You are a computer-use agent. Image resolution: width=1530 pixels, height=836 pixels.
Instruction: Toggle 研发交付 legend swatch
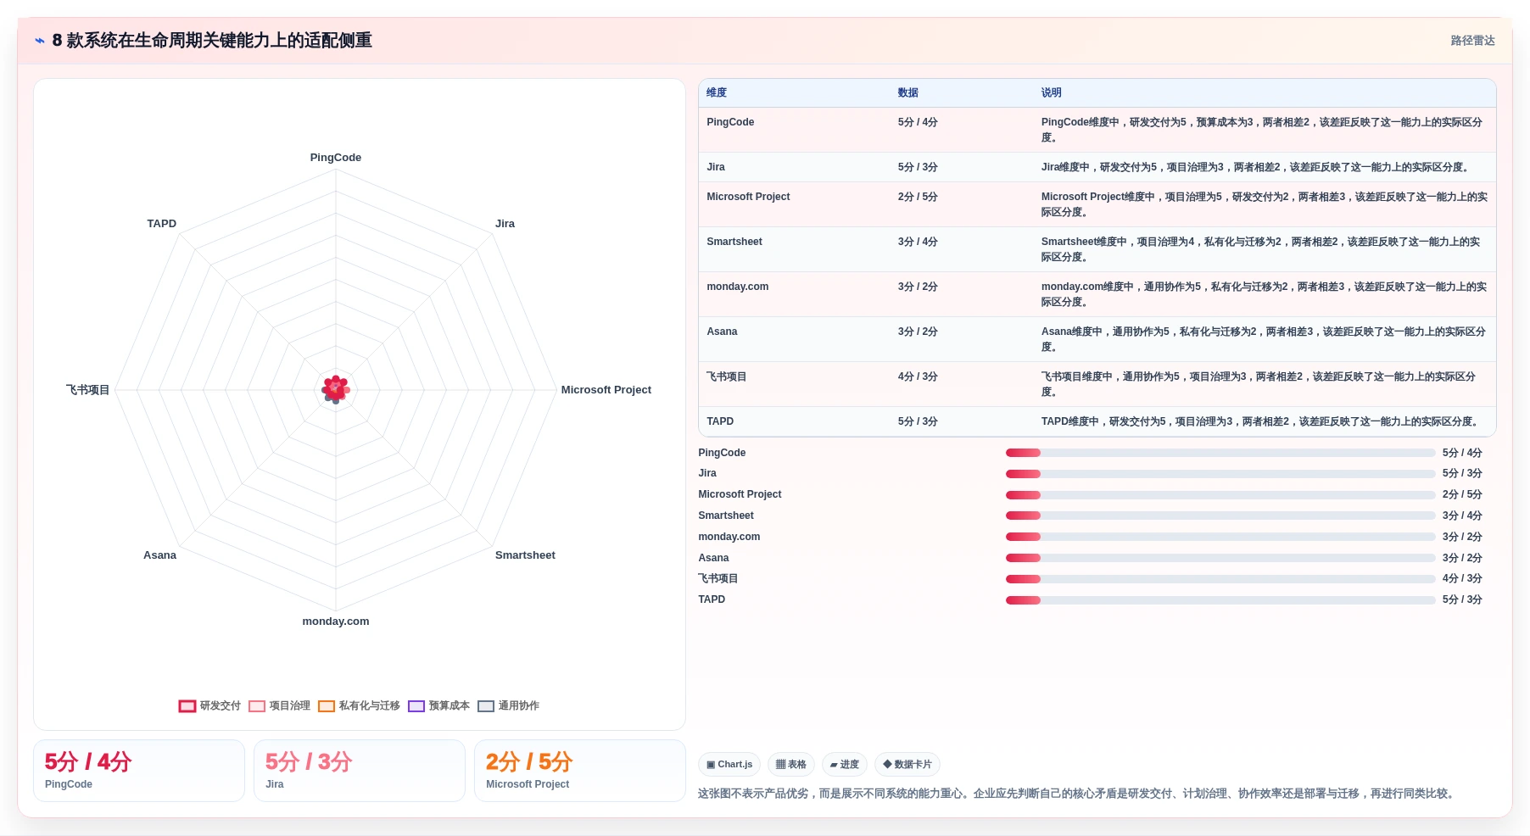[187, 706]
